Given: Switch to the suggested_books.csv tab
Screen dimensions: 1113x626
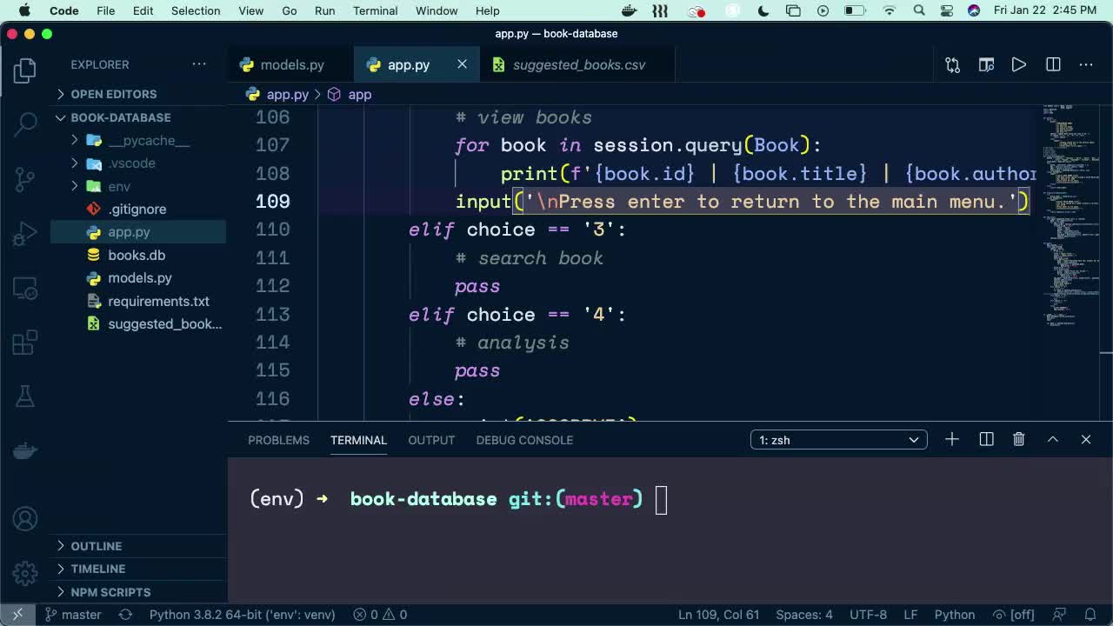Looking at the screenshot, I should pos(578,64).
